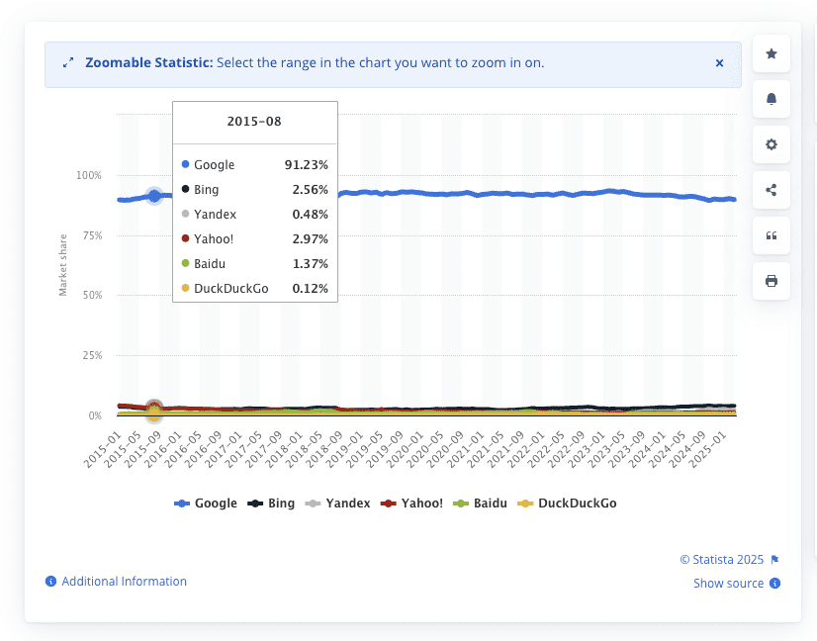Viewport: 817px width, 641px height.
Task: Toggle Yandex series in the legend
Action: click(x=338, y=504)
